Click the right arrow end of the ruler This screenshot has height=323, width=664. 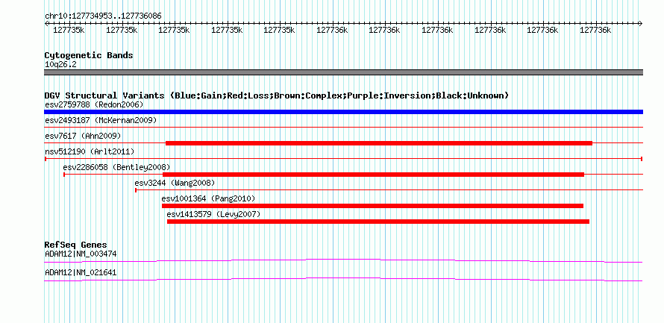click(640, 23)
